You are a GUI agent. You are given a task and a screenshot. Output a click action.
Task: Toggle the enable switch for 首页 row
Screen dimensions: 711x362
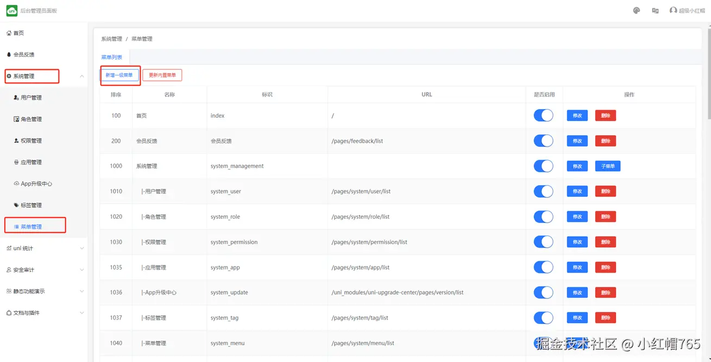tap(543, 116)
